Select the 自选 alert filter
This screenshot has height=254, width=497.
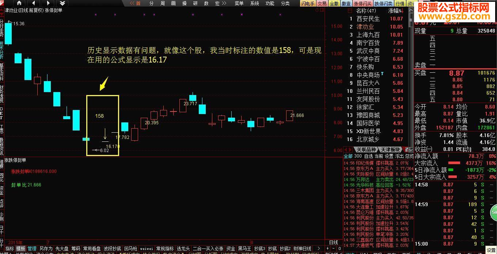pyautogui.click(x=369, y=156)
